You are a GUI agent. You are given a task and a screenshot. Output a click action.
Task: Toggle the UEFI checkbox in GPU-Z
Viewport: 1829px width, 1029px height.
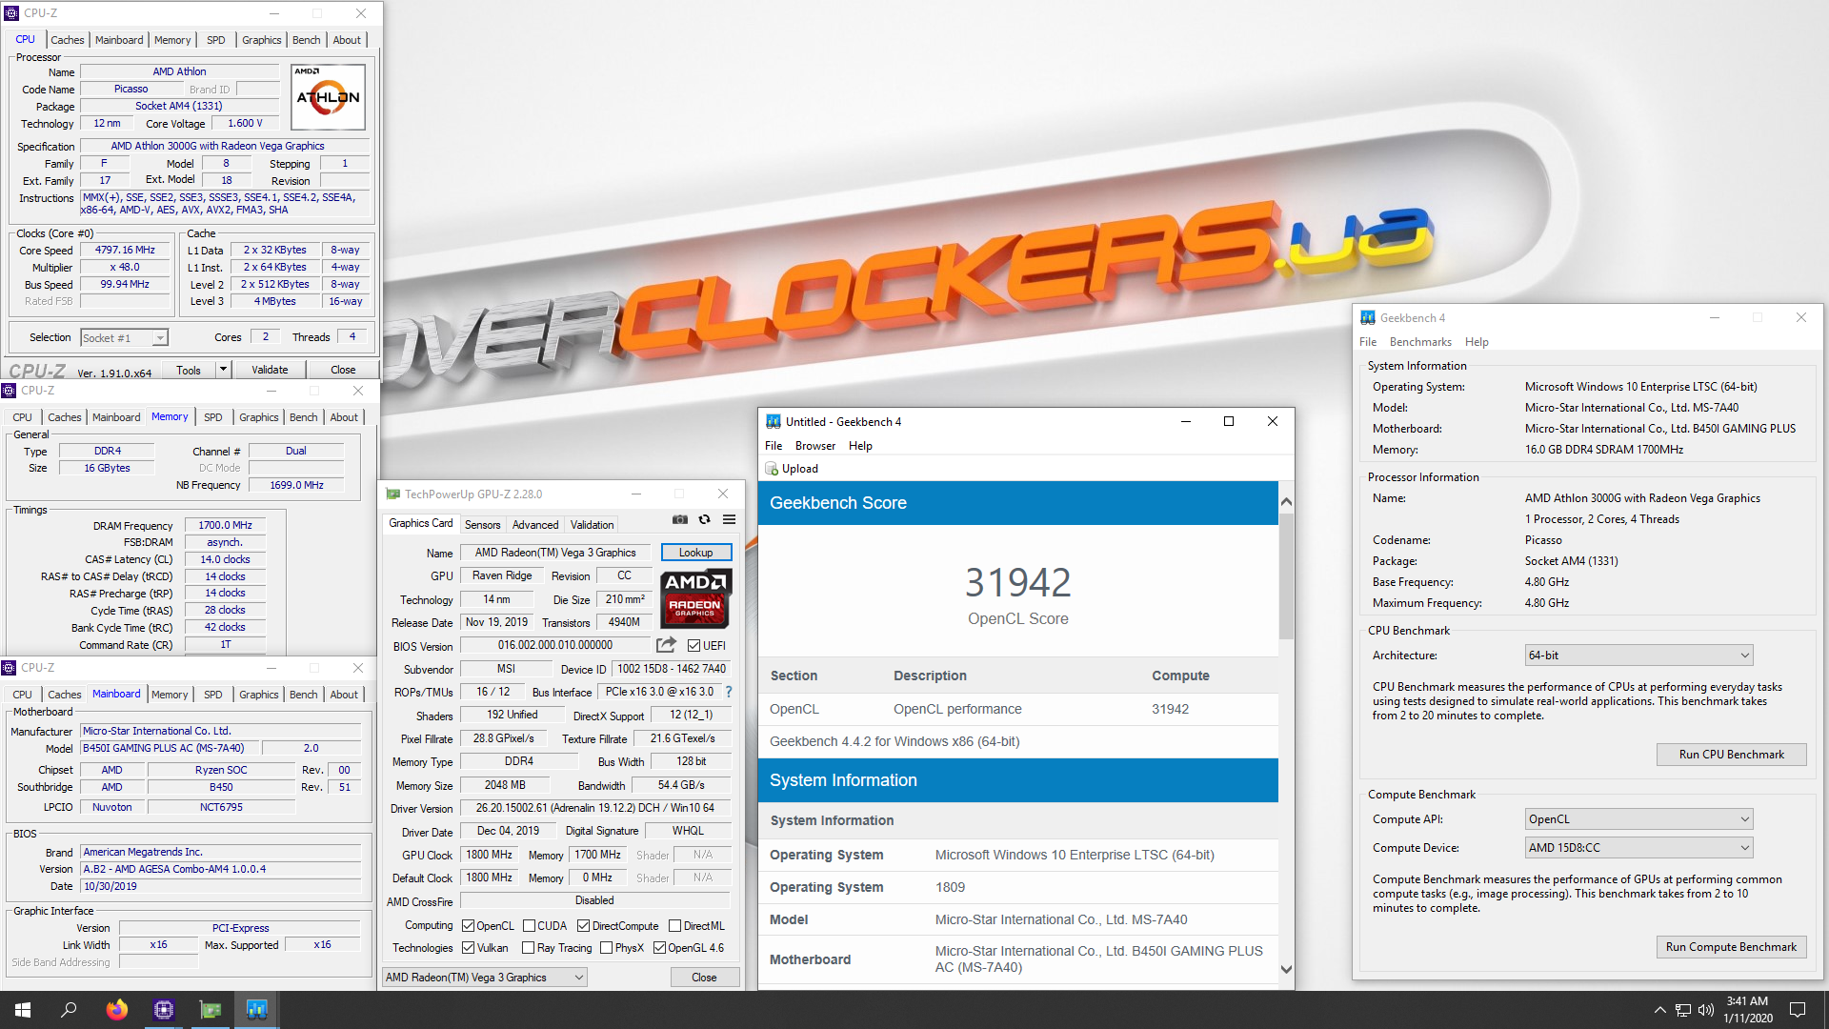[694, 645]
